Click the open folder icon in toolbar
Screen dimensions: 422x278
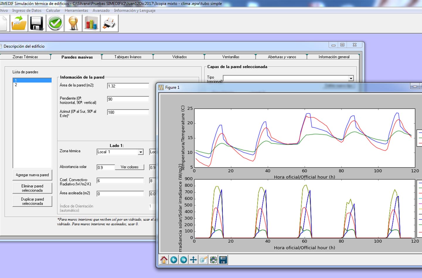coord(19,23)
